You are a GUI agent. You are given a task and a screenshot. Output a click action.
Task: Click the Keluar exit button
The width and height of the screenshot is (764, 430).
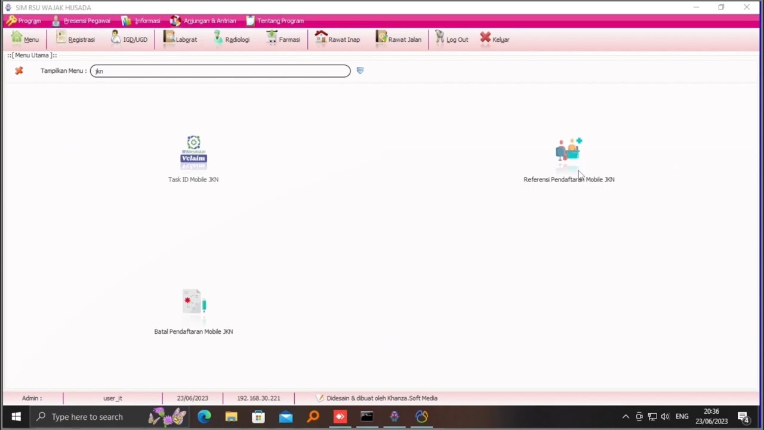495,39
